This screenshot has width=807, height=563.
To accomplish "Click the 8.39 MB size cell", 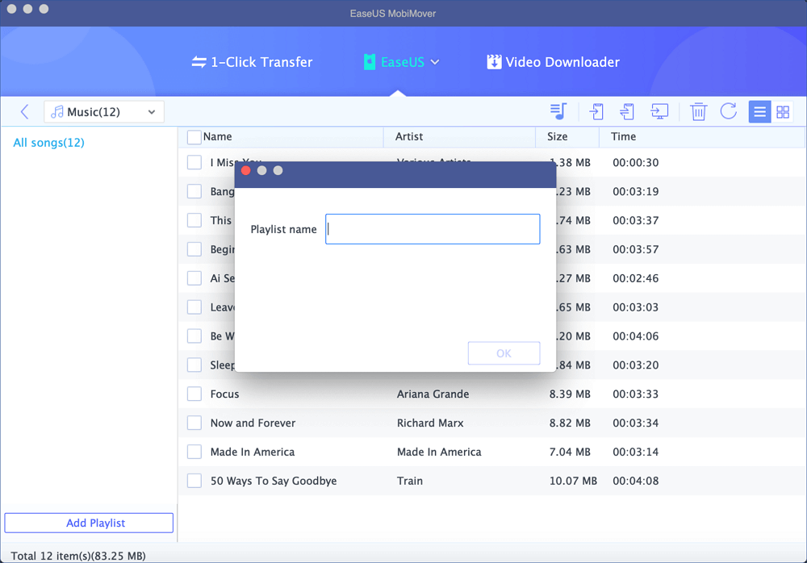I will [570, 394].
